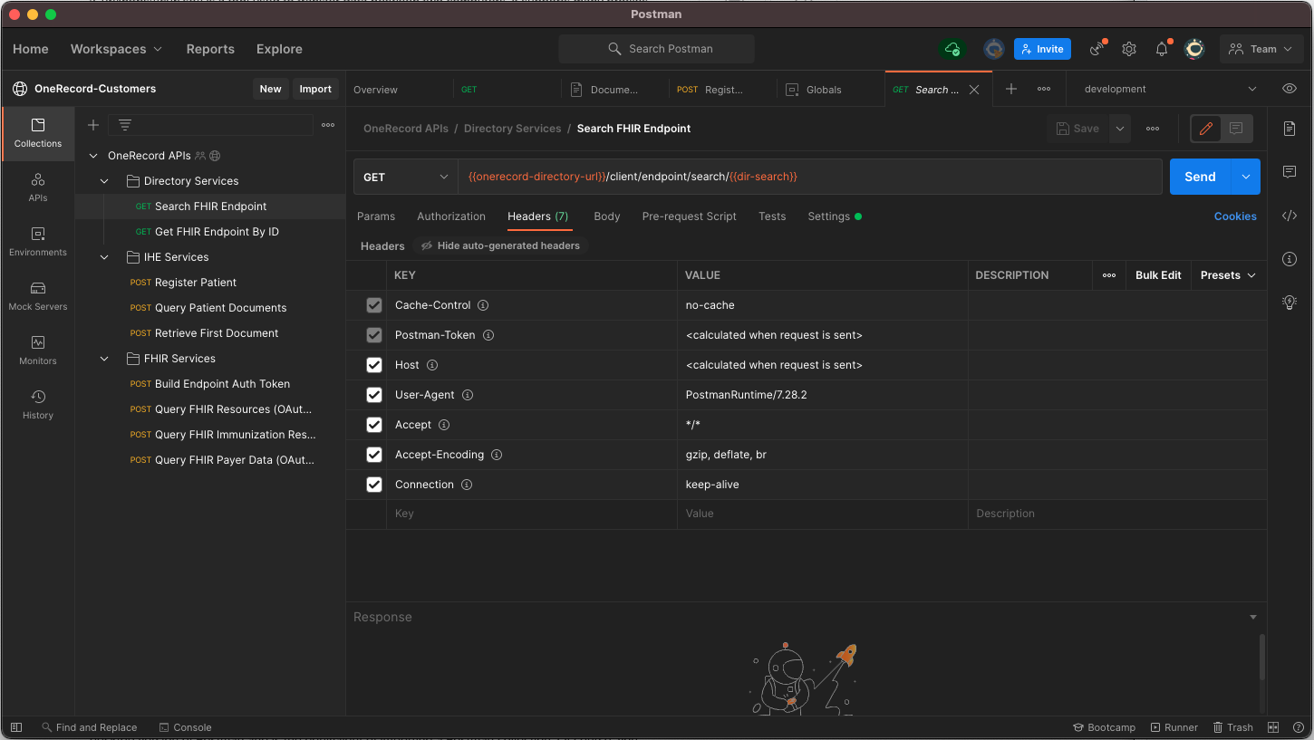Open the Team dropdown
The width and height of the screenshot is (1314, 740).
click(x=1261, y=49)
